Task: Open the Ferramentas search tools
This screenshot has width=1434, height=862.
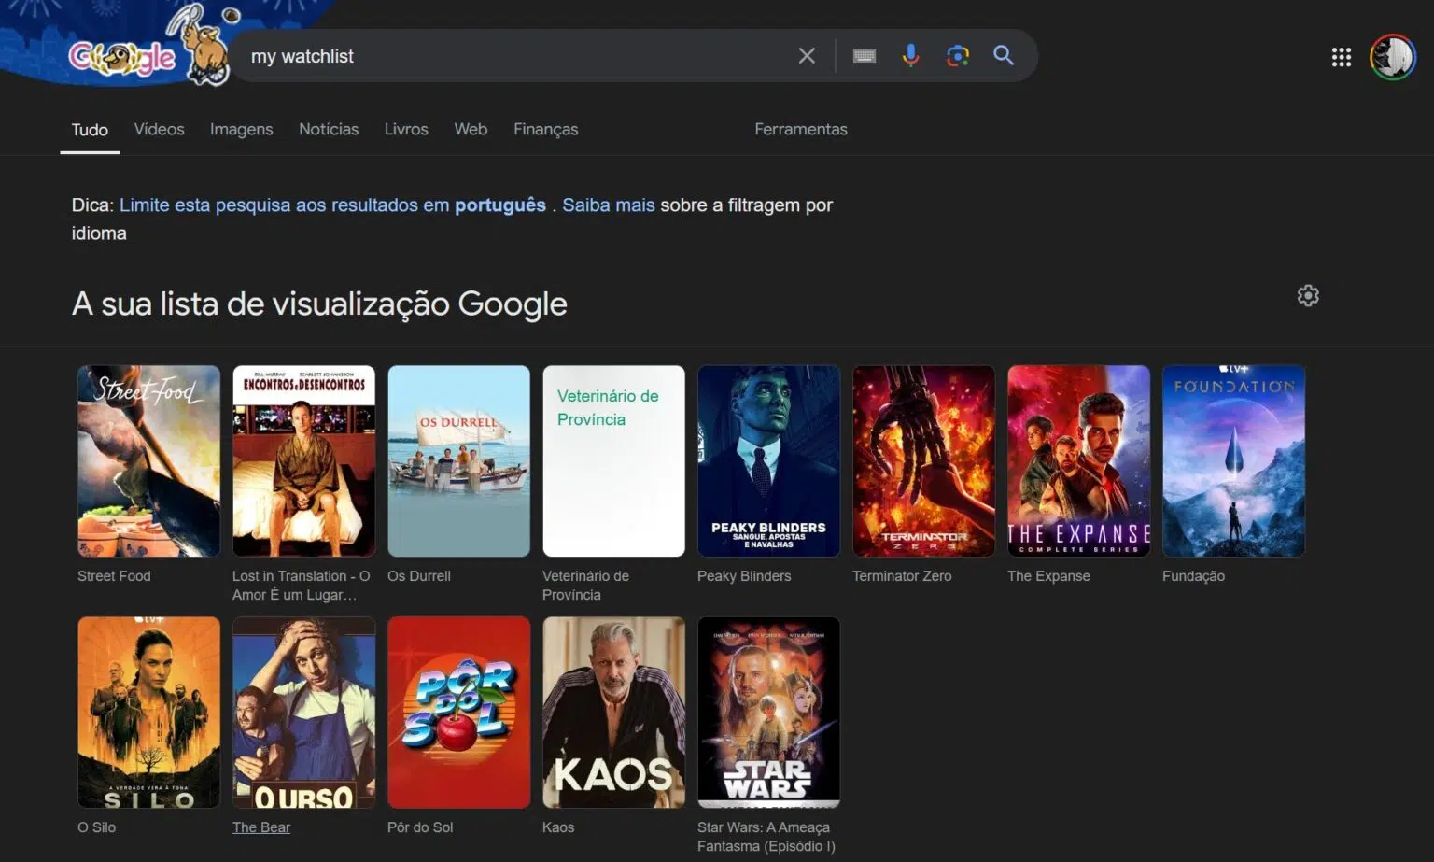Action: [x=801, y=129]
